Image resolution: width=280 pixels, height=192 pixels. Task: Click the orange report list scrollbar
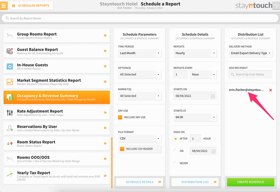112,162
